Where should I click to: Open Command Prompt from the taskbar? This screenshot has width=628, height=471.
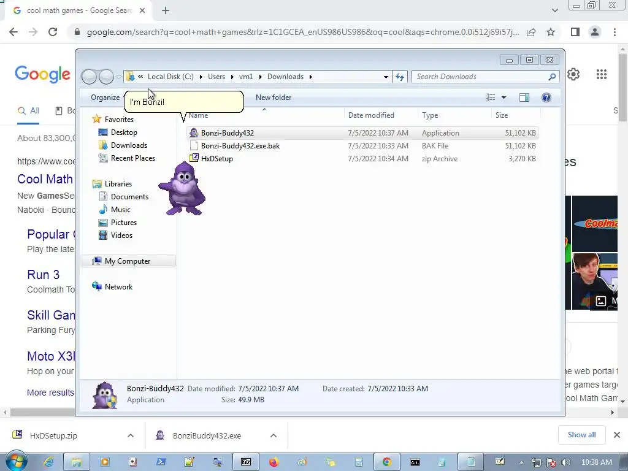tap(415, 462)
